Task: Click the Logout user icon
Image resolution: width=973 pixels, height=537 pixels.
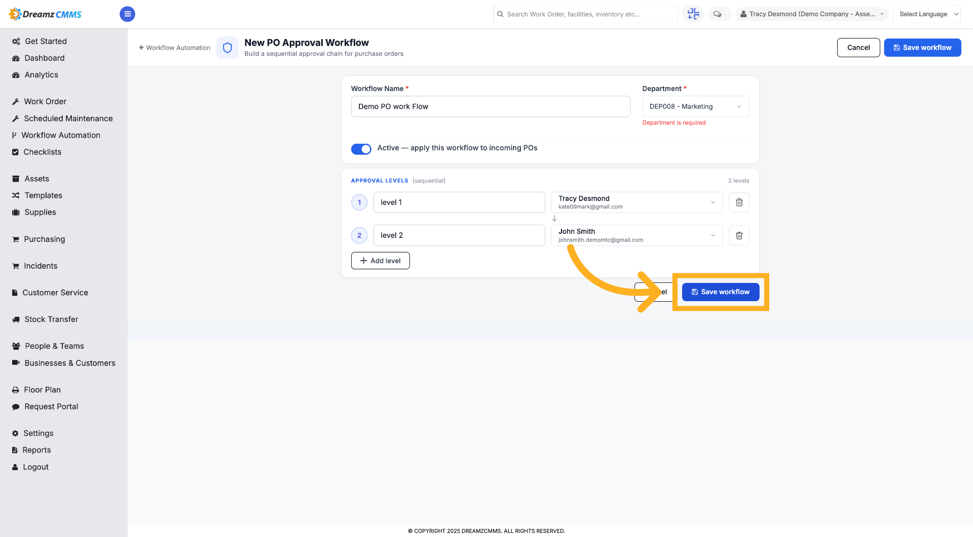Action: tap(15, 467)
